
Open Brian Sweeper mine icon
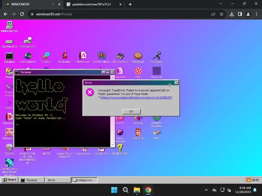point(120,136)
